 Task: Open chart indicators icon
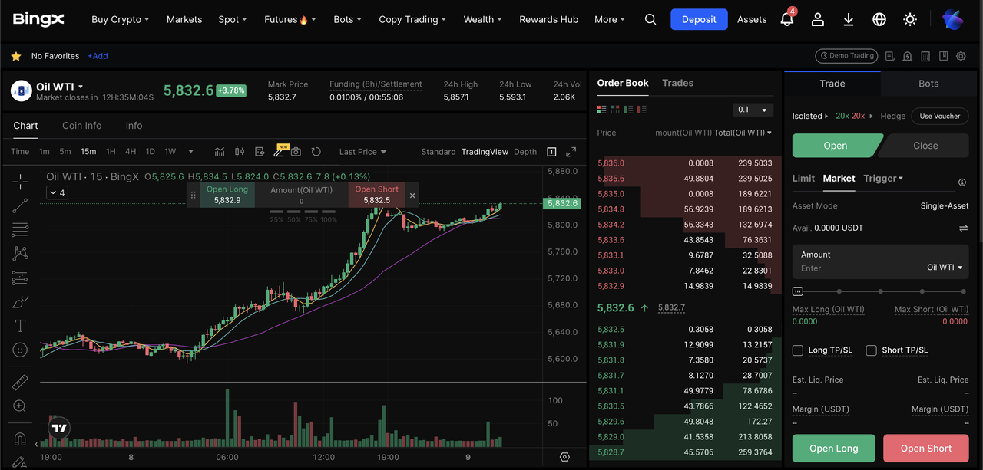(x=220, y=152)
